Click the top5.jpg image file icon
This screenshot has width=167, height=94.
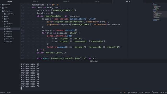pos(5,42)
